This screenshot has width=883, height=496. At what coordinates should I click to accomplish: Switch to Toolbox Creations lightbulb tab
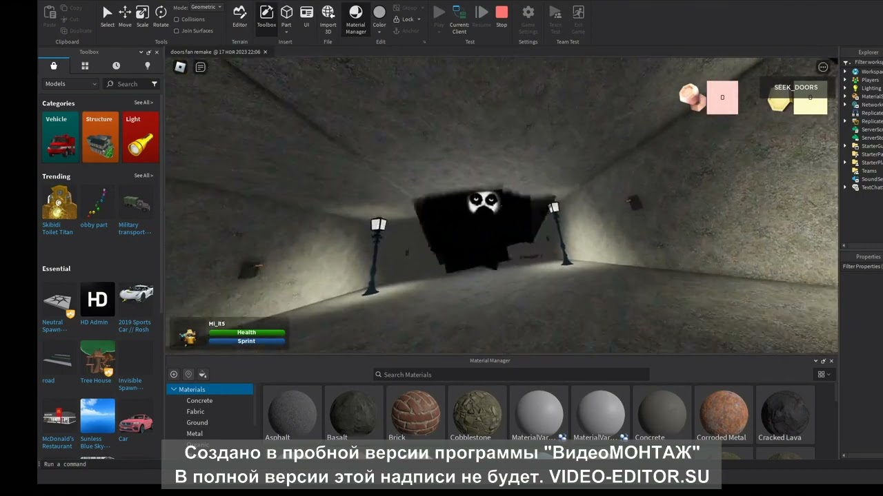[x=147, y=65]
